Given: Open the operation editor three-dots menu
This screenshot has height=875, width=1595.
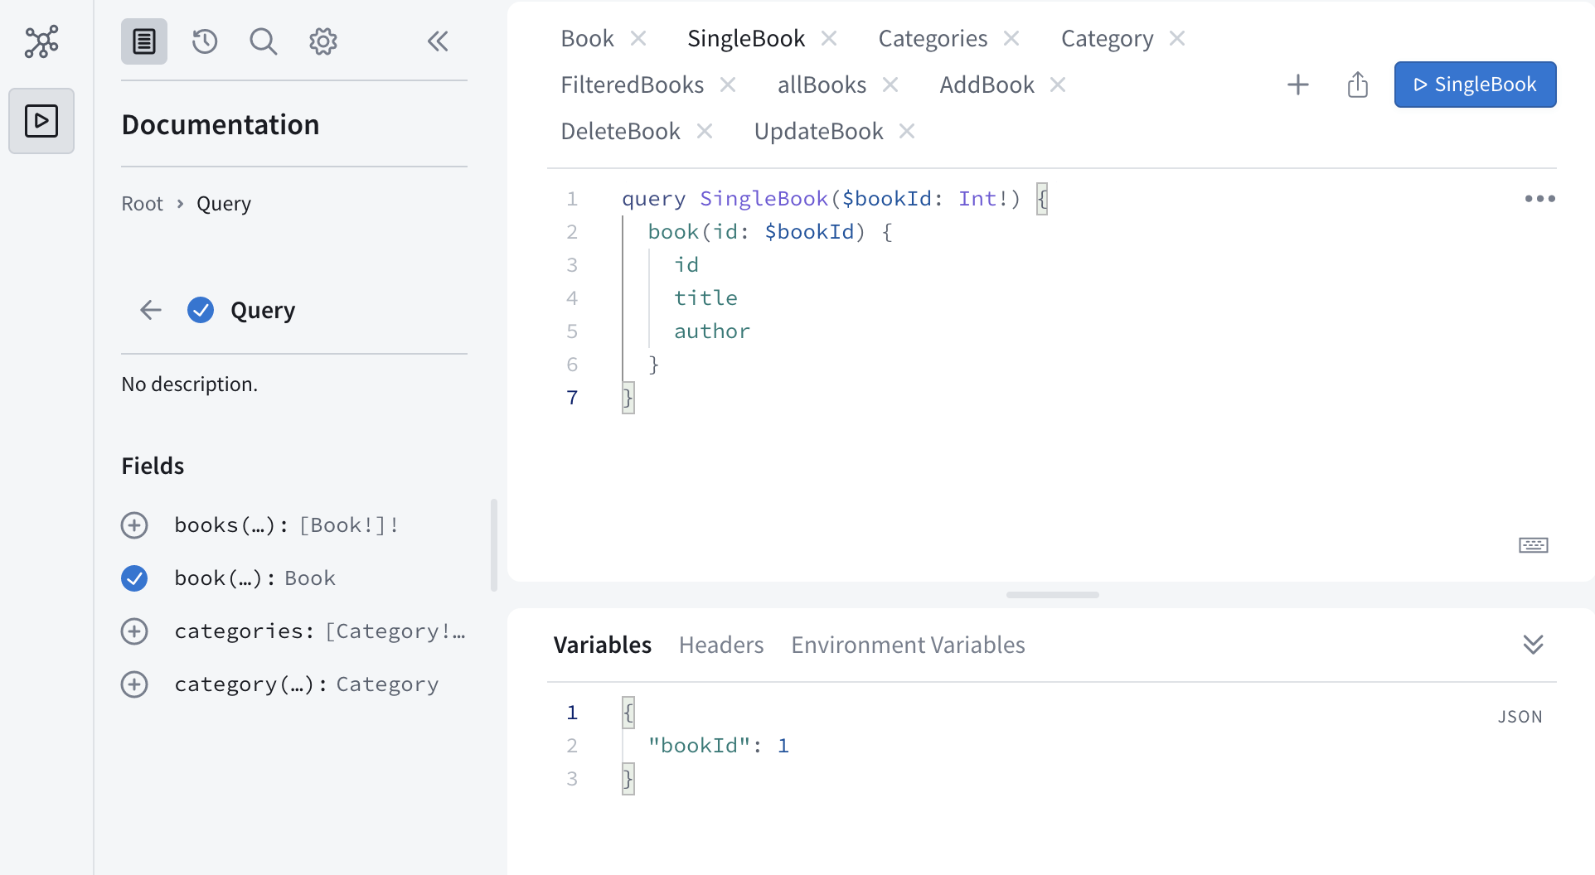Looking at the screenshot, I should pos(1540,199).
